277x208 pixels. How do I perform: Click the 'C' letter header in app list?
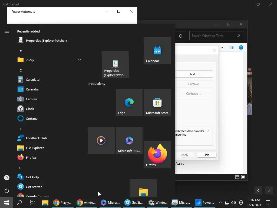click(x=21, y=70)
